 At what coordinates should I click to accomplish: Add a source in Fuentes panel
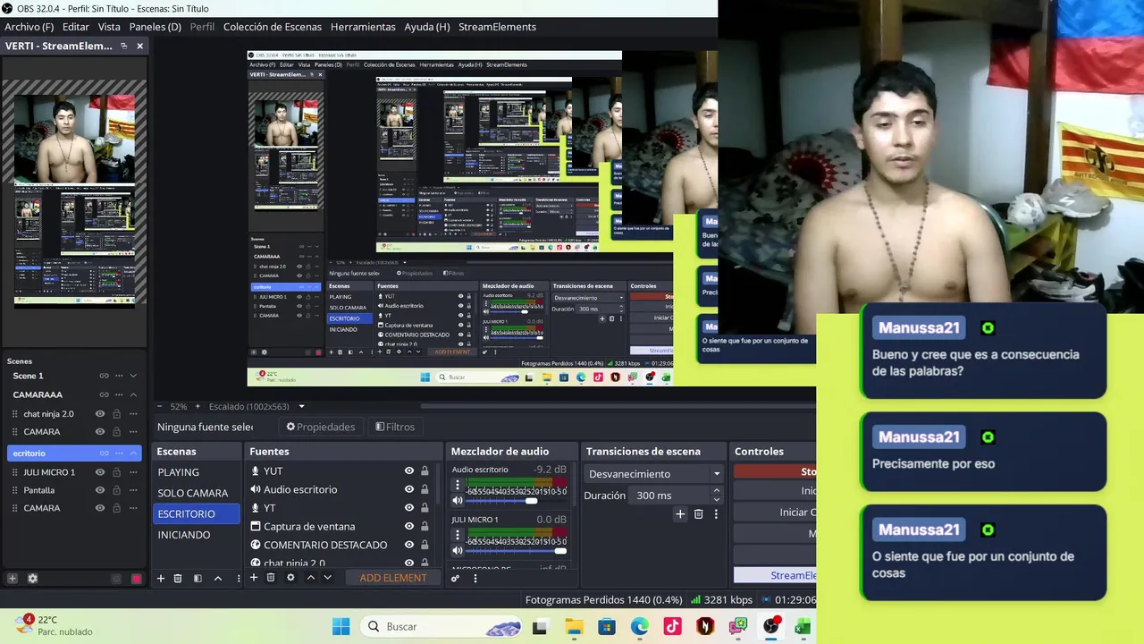point(254,578)
